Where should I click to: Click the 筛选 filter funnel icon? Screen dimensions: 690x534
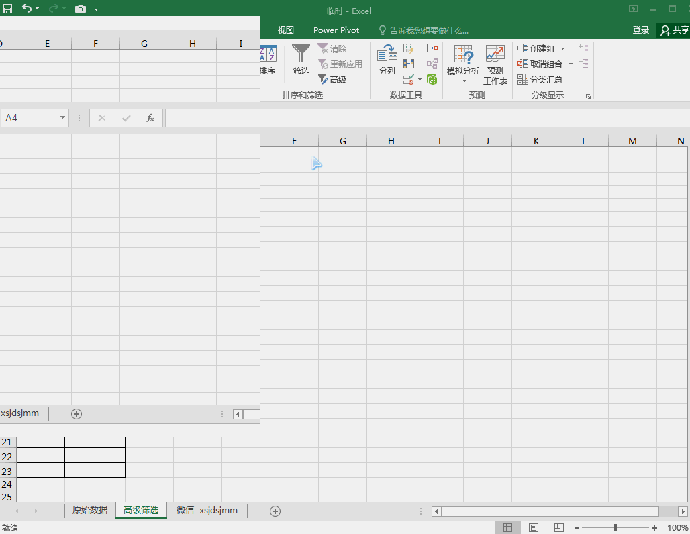point(301,60)
